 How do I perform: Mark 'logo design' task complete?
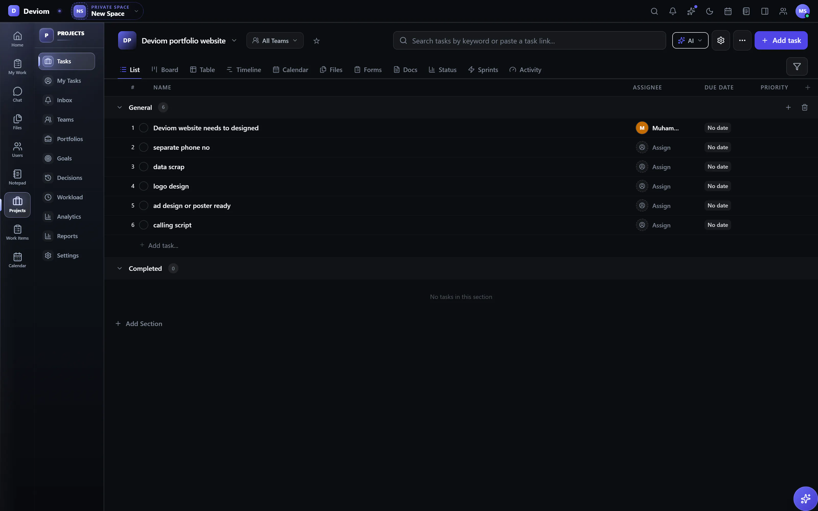click(x=144, y=186)
